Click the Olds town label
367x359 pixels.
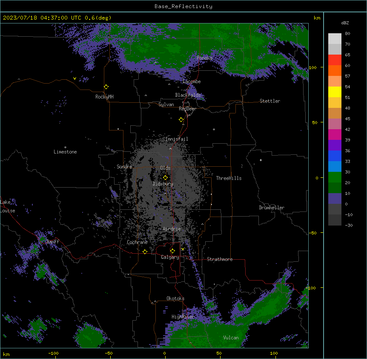point(165,168)
